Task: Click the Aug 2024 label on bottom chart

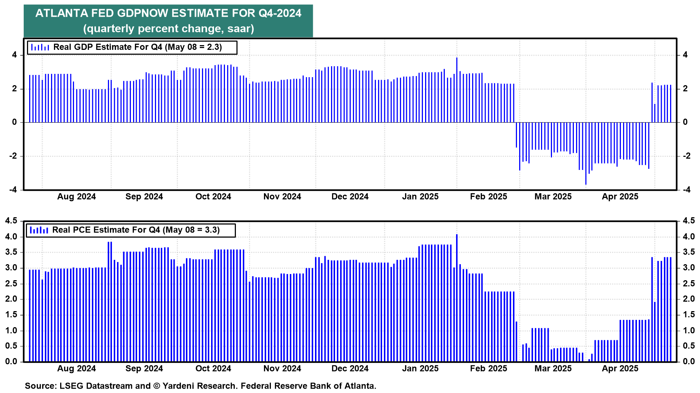Action: tap(76, 368)
